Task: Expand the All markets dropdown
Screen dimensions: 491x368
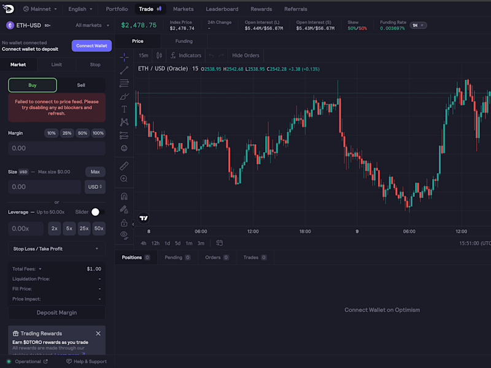Action: pyautogui.click(x=93, y=25)
